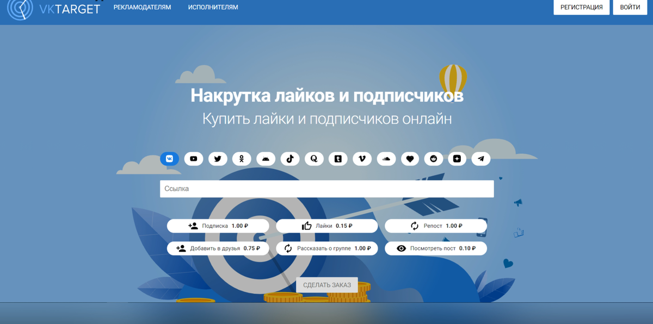Select the Twitter bird icon
Viewport: 653px width, 324px height.
tap(218, 159)
